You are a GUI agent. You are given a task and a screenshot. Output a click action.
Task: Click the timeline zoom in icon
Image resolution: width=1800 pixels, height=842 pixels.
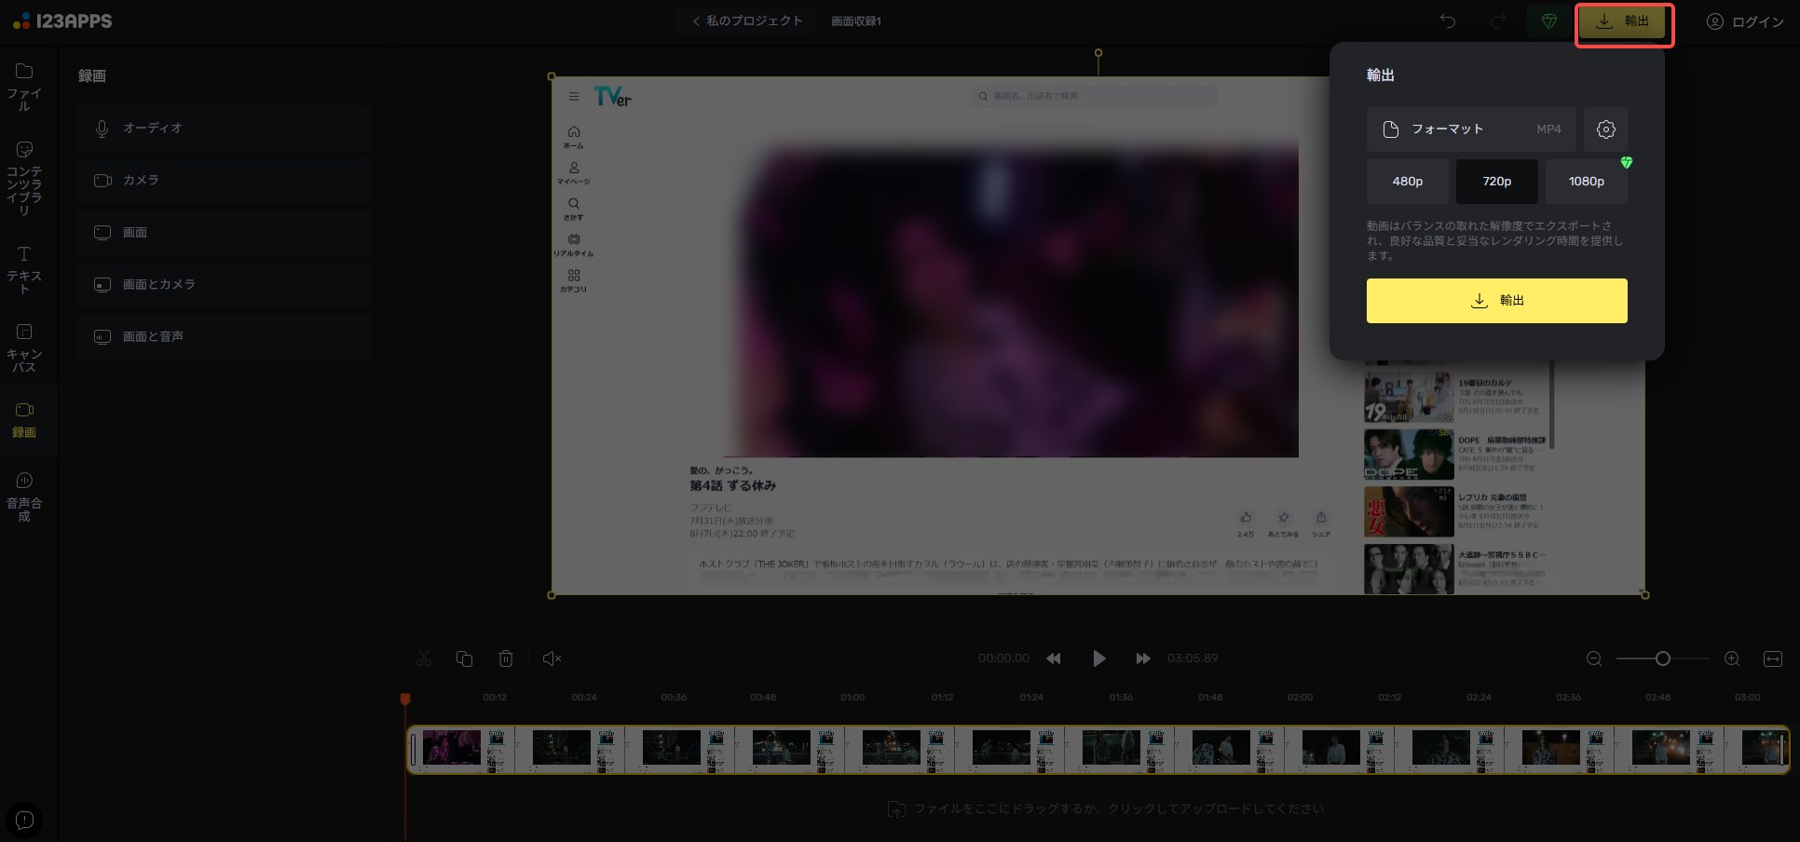(1732, 659)
